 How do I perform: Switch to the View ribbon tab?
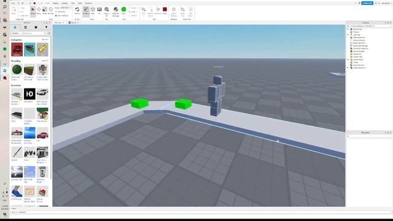pyautogui.click(x=80, y=3)
